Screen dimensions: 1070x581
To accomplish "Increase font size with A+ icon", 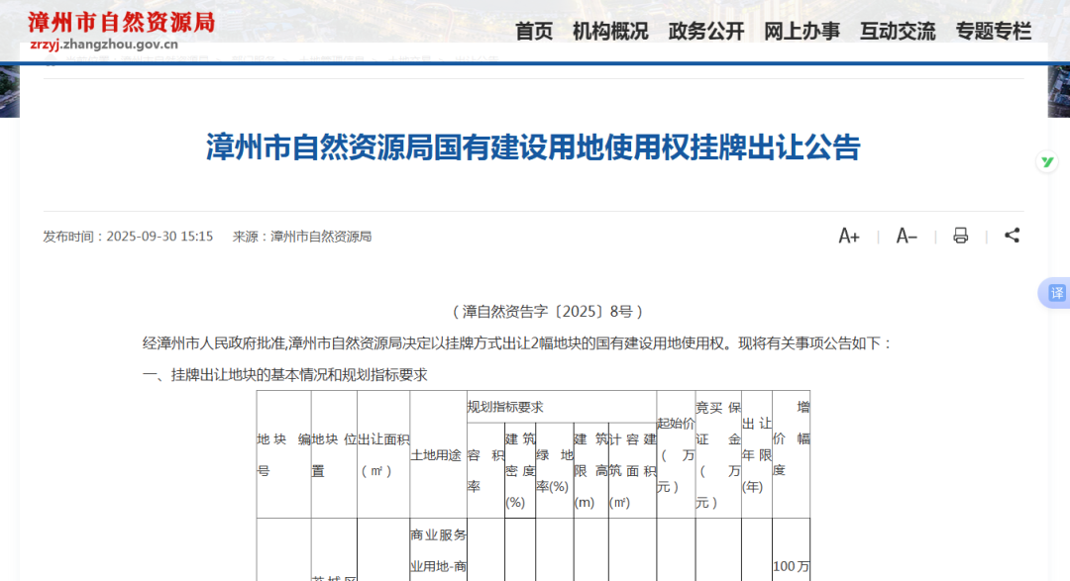I will click(x=848, y=236).
